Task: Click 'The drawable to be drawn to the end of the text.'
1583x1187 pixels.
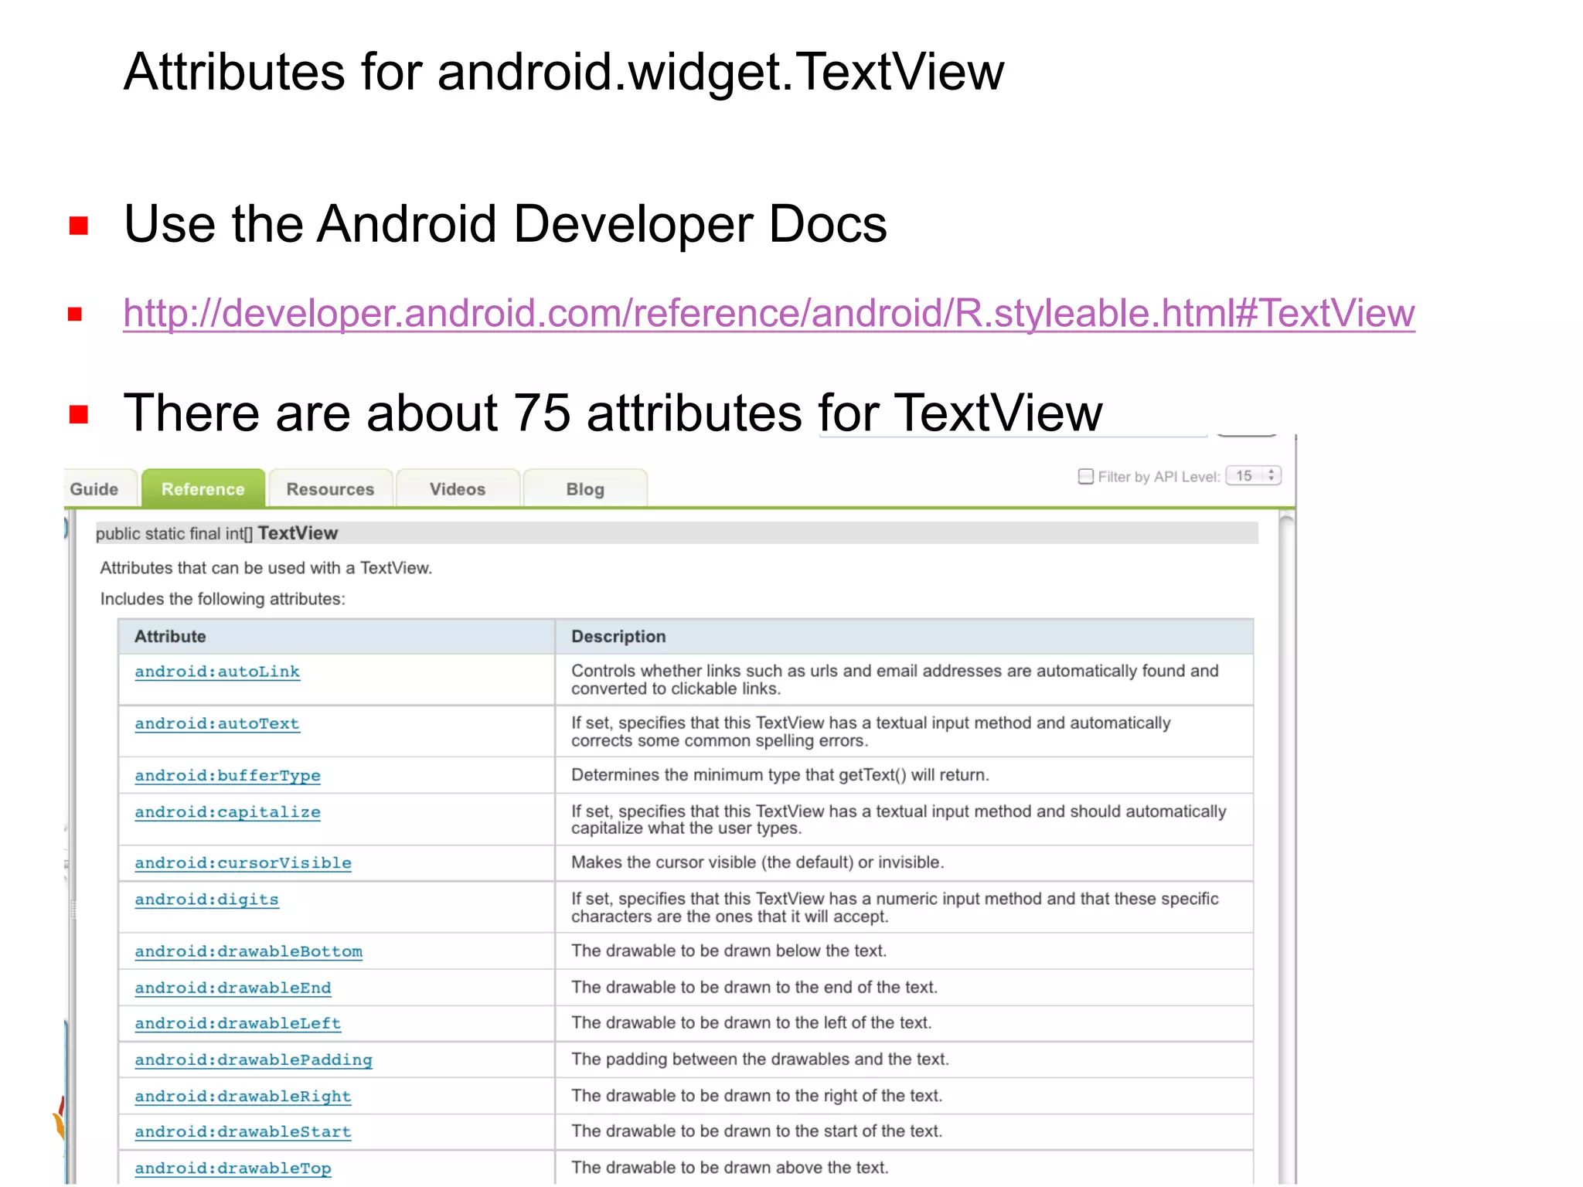Action: (x=754, y=987)
